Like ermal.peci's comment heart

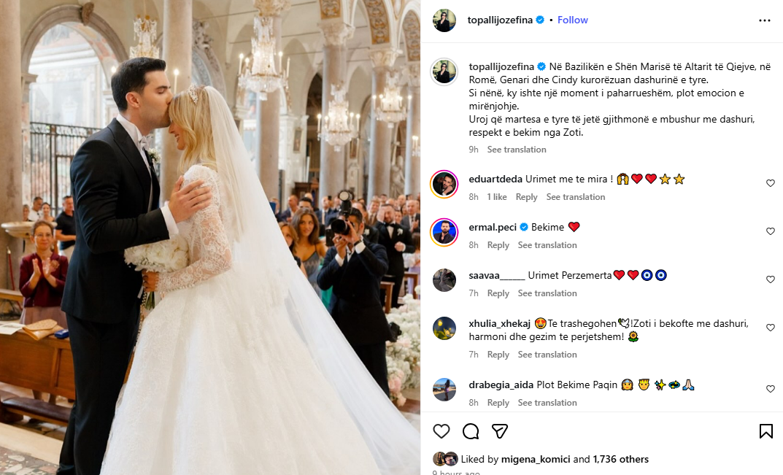pyautogui.click(x=771, y=231)
